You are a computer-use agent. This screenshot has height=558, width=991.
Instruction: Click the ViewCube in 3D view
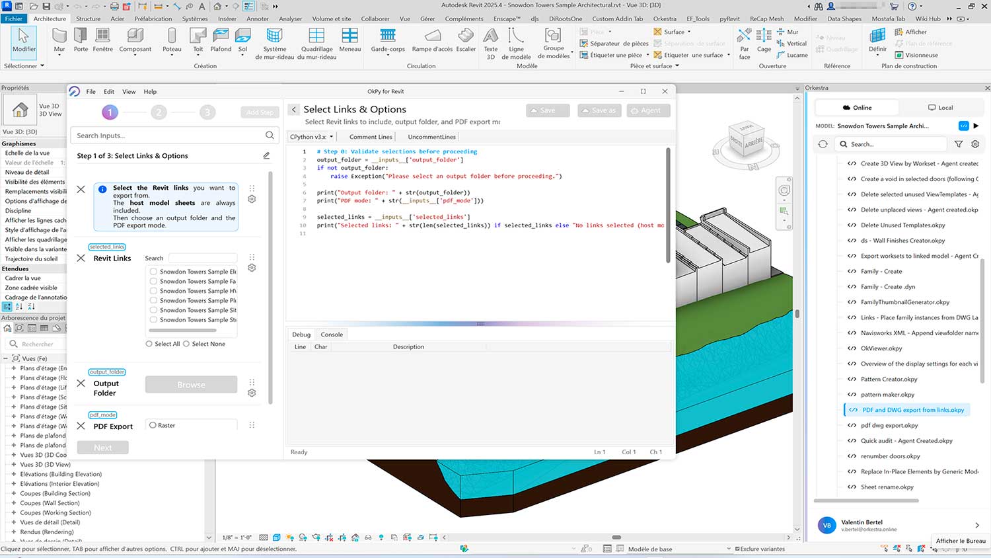pos(745,139)
